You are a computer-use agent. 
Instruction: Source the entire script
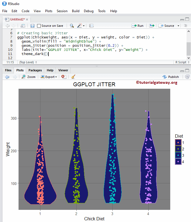pos(166,26)
